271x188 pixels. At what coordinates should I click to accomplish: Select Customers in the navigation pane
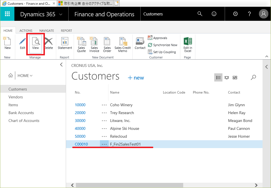(33, 89)
